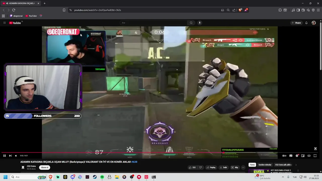Click the Klip clip button
Viewport: 322px width, 181px height.
coord(235,167)
